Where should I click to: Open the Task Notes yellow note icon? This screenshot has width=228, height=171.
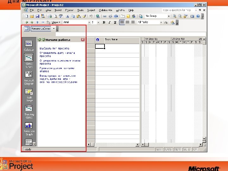(128, 16)
